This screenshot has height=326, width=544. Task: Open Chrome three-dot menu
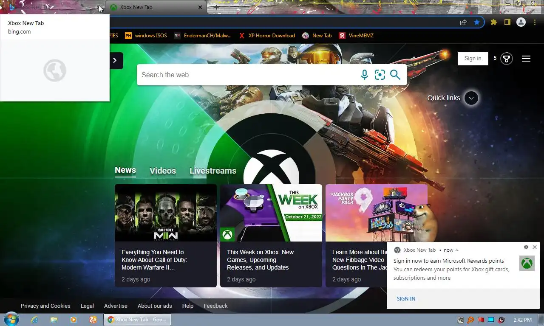coord(535,22)
